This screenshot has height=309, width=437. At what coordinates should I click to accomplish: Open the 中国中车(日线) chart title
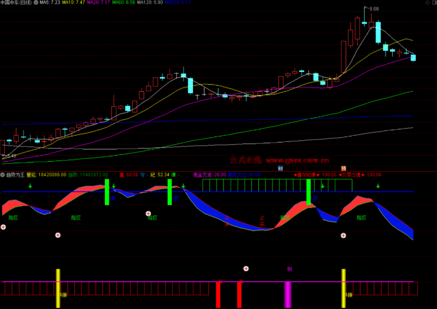(x=16, y=3)
